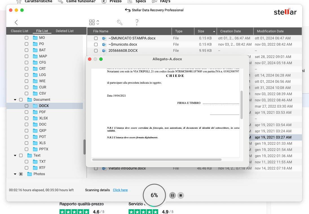309x214 pixels.
Task: Open the Specs link in the web page
Action: pyautogui.click(x=141, y=1)
